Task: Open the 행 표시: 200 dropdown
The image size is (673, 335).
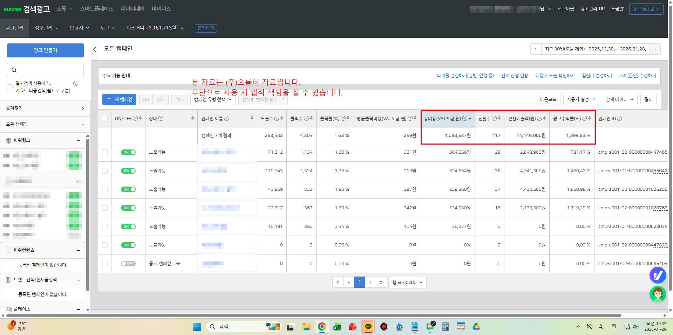Action: pyautogui.click(x=407, y=282)
